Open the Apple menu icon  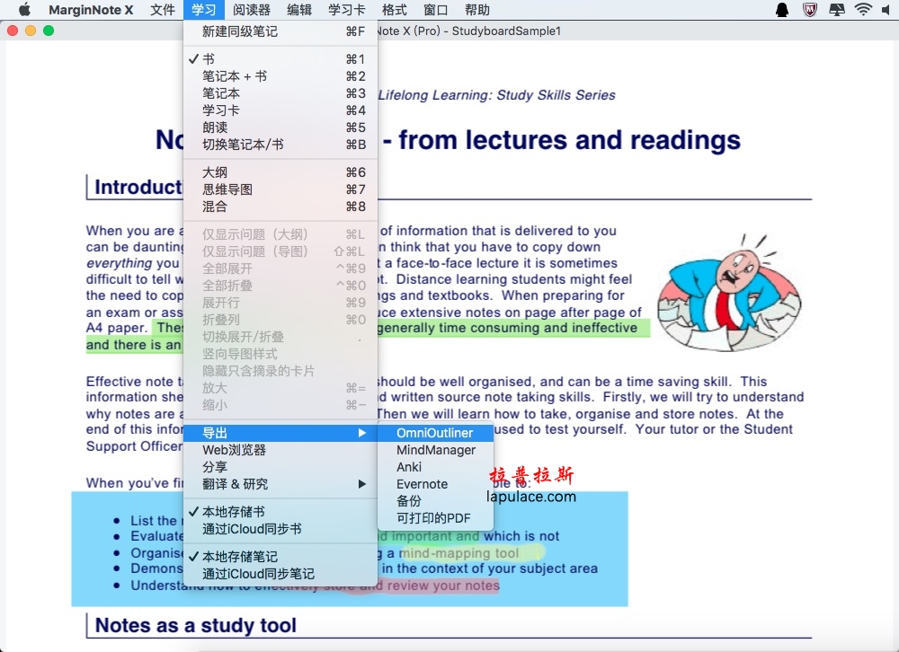(24, 10)
